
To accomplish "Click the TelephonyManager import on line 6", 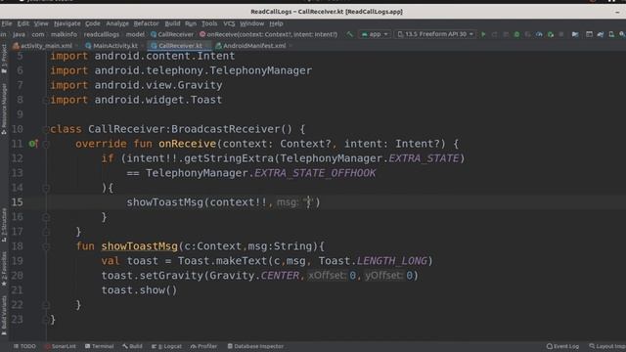I will 181,70.
